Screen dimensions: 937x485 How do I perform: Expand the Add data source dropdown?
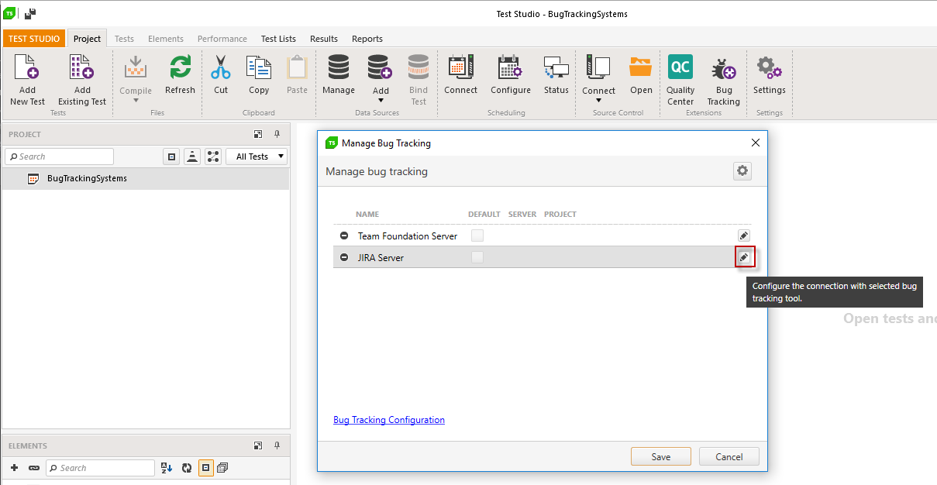(x=381, y=100)
